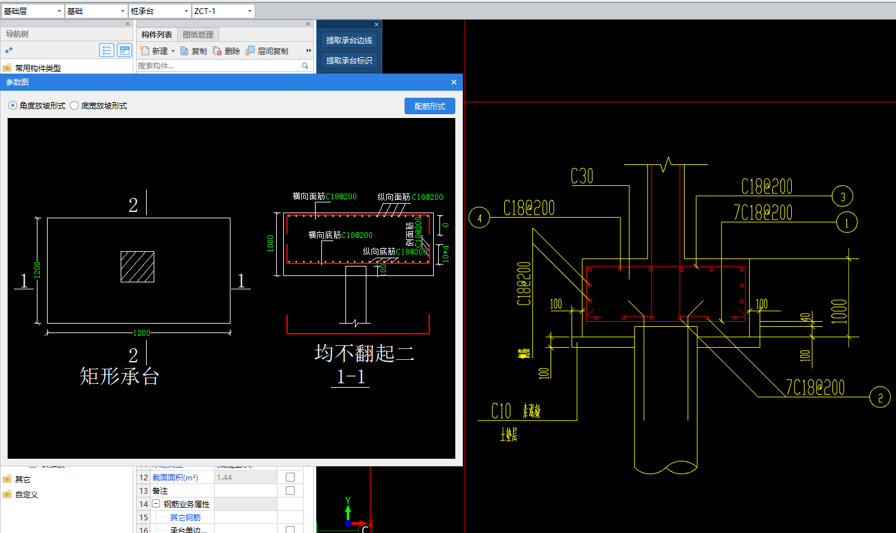
Task: Click circled number 2 in drawing
Action: point(879,398)
